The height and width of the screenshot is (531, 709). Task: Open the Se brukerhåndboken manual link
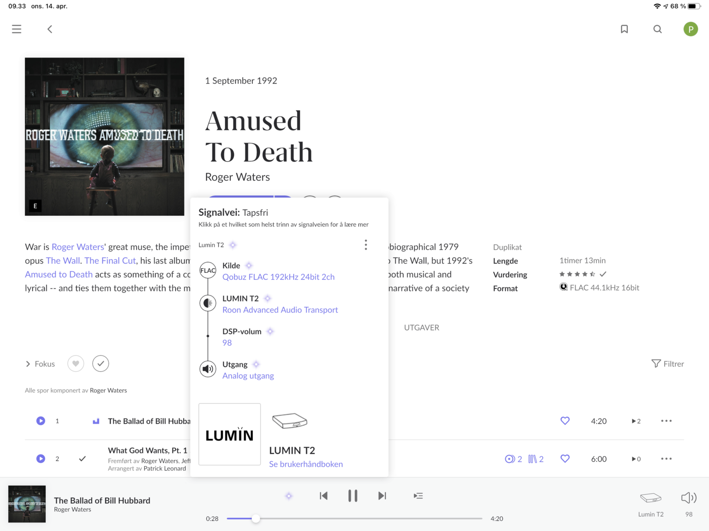coord(306,464)
